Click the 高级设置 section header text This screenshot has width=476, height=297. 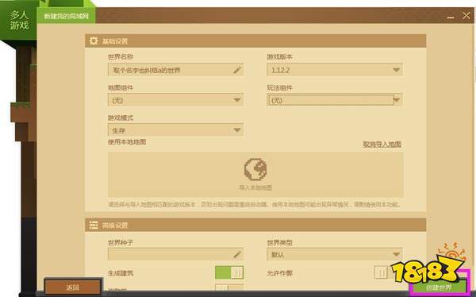point(115,226)
